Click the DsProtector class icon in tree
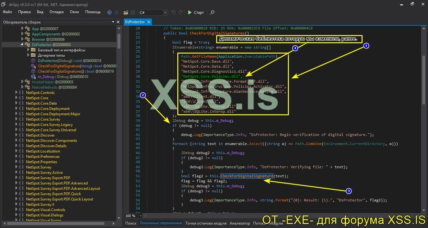 28,45
